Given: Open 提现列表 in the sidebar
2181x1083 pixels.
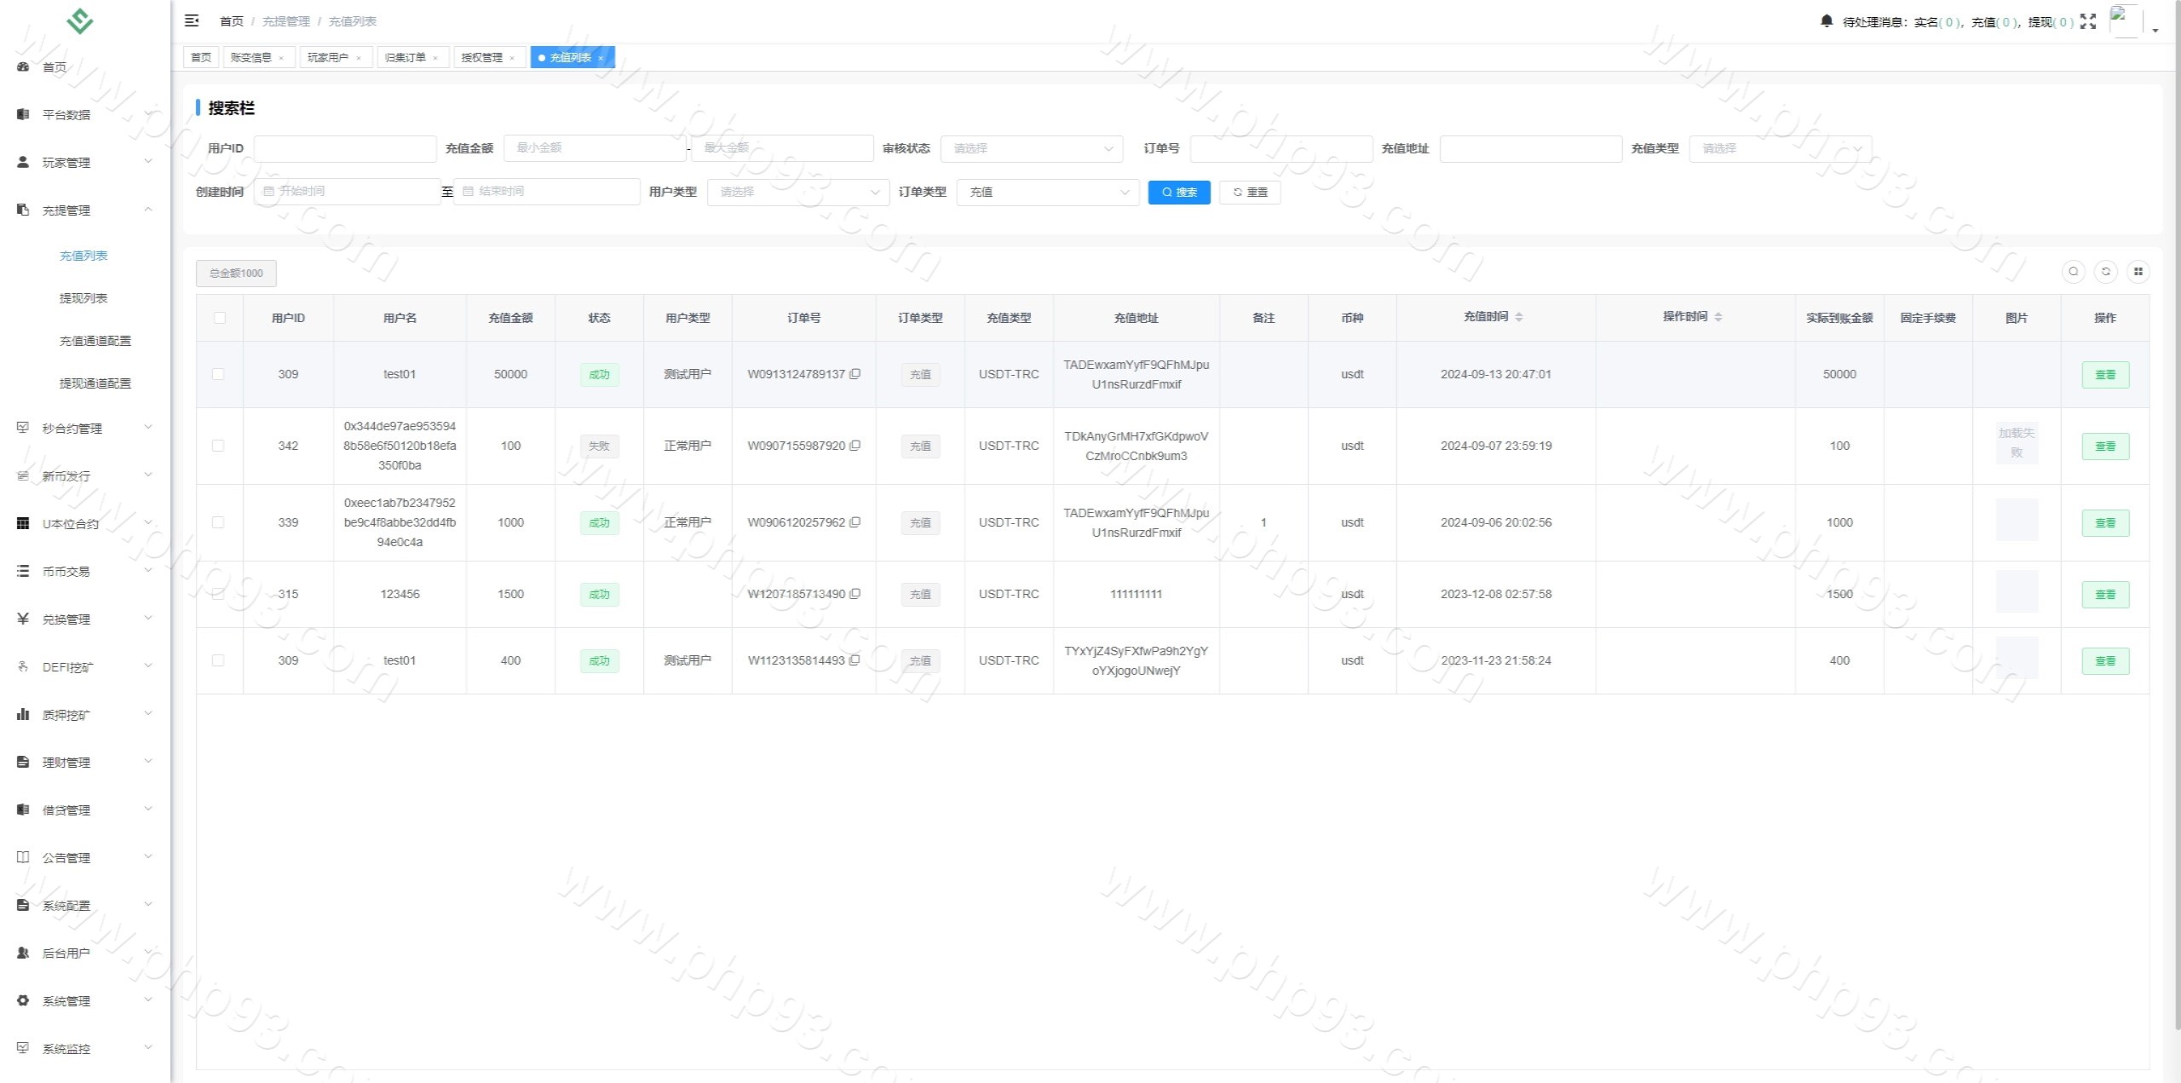Looking at the screenshot, I should tap(83, 298).
